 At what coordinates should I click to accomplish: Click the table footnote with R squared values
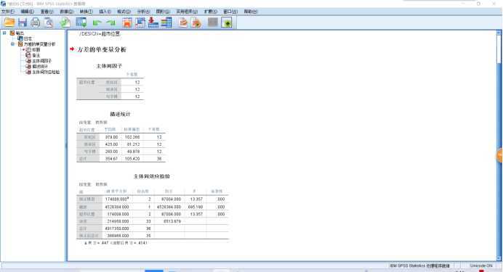point(116,243)
